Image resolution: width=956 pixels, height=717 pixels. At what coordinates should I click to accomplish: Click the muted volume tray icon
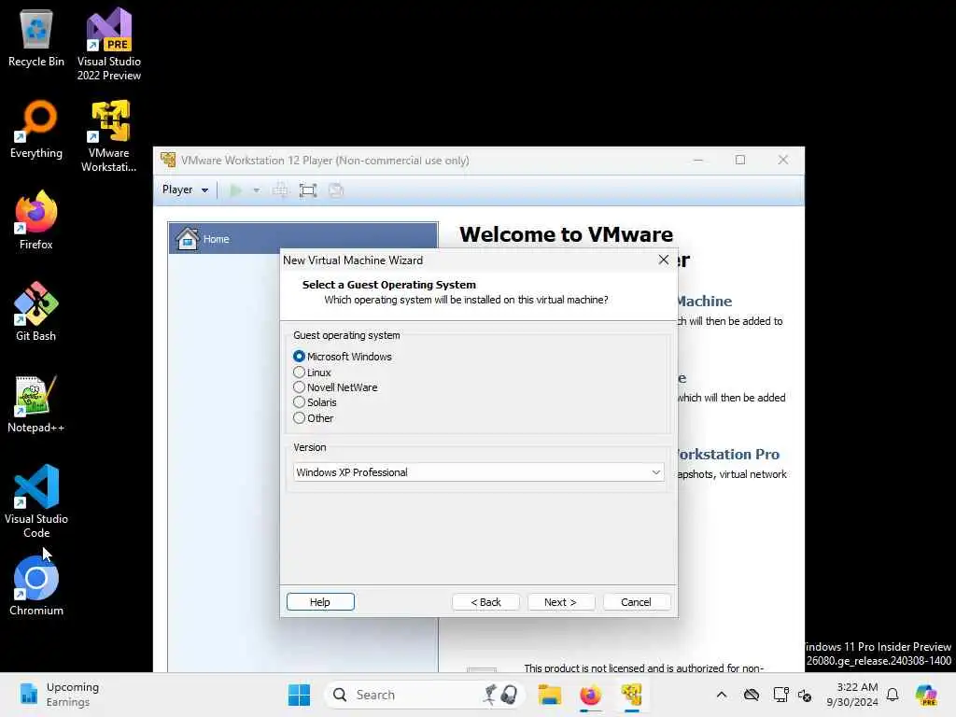click(805, 695)
